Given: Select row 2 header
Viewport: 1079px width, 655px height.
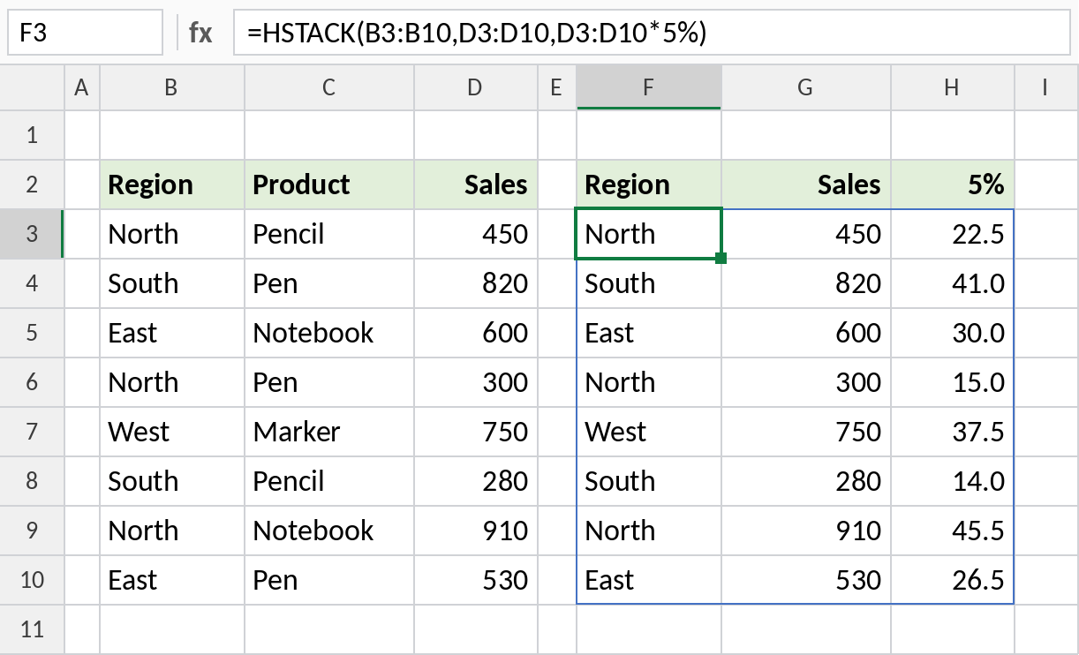Looking at the screenshot, I should [x=33, y=184].
